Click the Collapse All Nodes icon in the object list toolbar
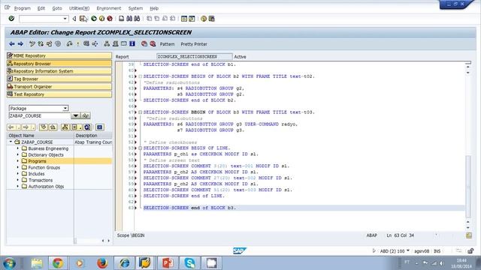The height and width of the screenshot is (270, 481). click(53, 127)
